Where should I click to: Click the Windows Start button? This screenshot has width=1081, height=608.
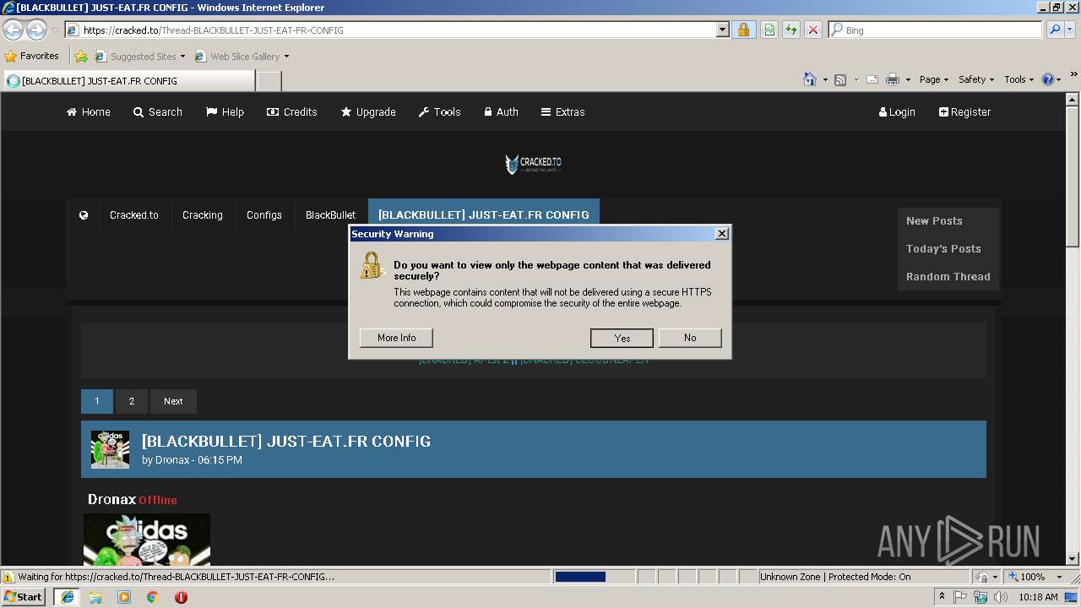[24, 597]
